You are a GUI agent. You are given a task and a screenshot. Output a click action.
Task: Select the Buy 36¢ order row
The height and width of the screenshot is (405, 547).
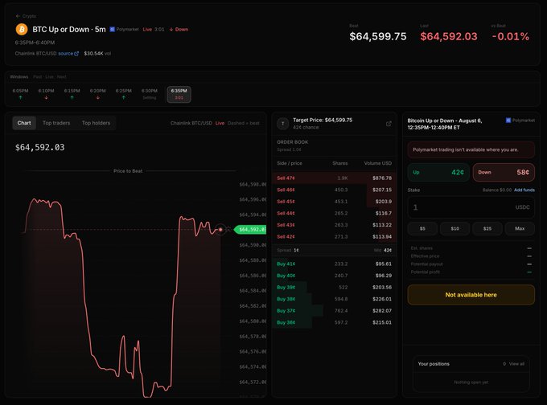tap(334, 322)
